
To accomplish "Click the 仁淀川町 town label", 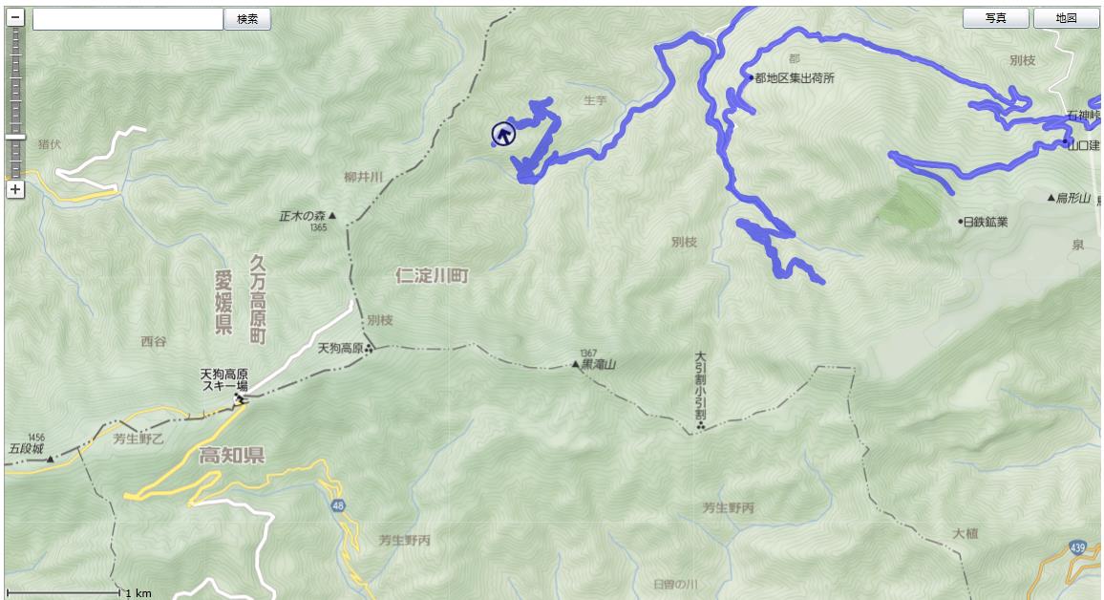I will pyautogui.click(x=433, y=274).
